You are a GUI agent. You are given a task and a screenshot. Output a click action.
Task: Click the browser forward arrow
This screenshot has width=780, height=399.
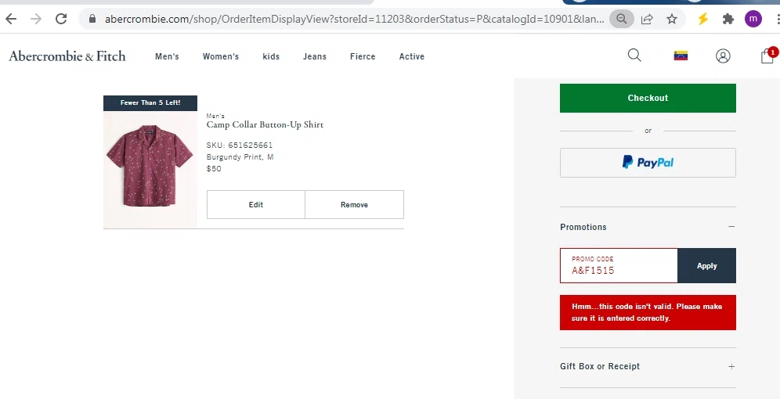pyautogui.click(x=36, y=19)
